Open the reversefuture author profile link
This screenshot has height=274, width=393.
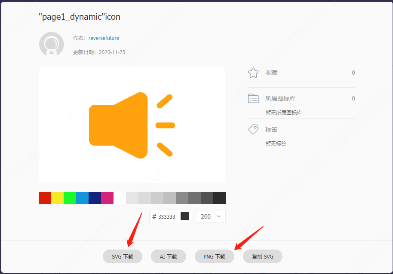point(104,38)
